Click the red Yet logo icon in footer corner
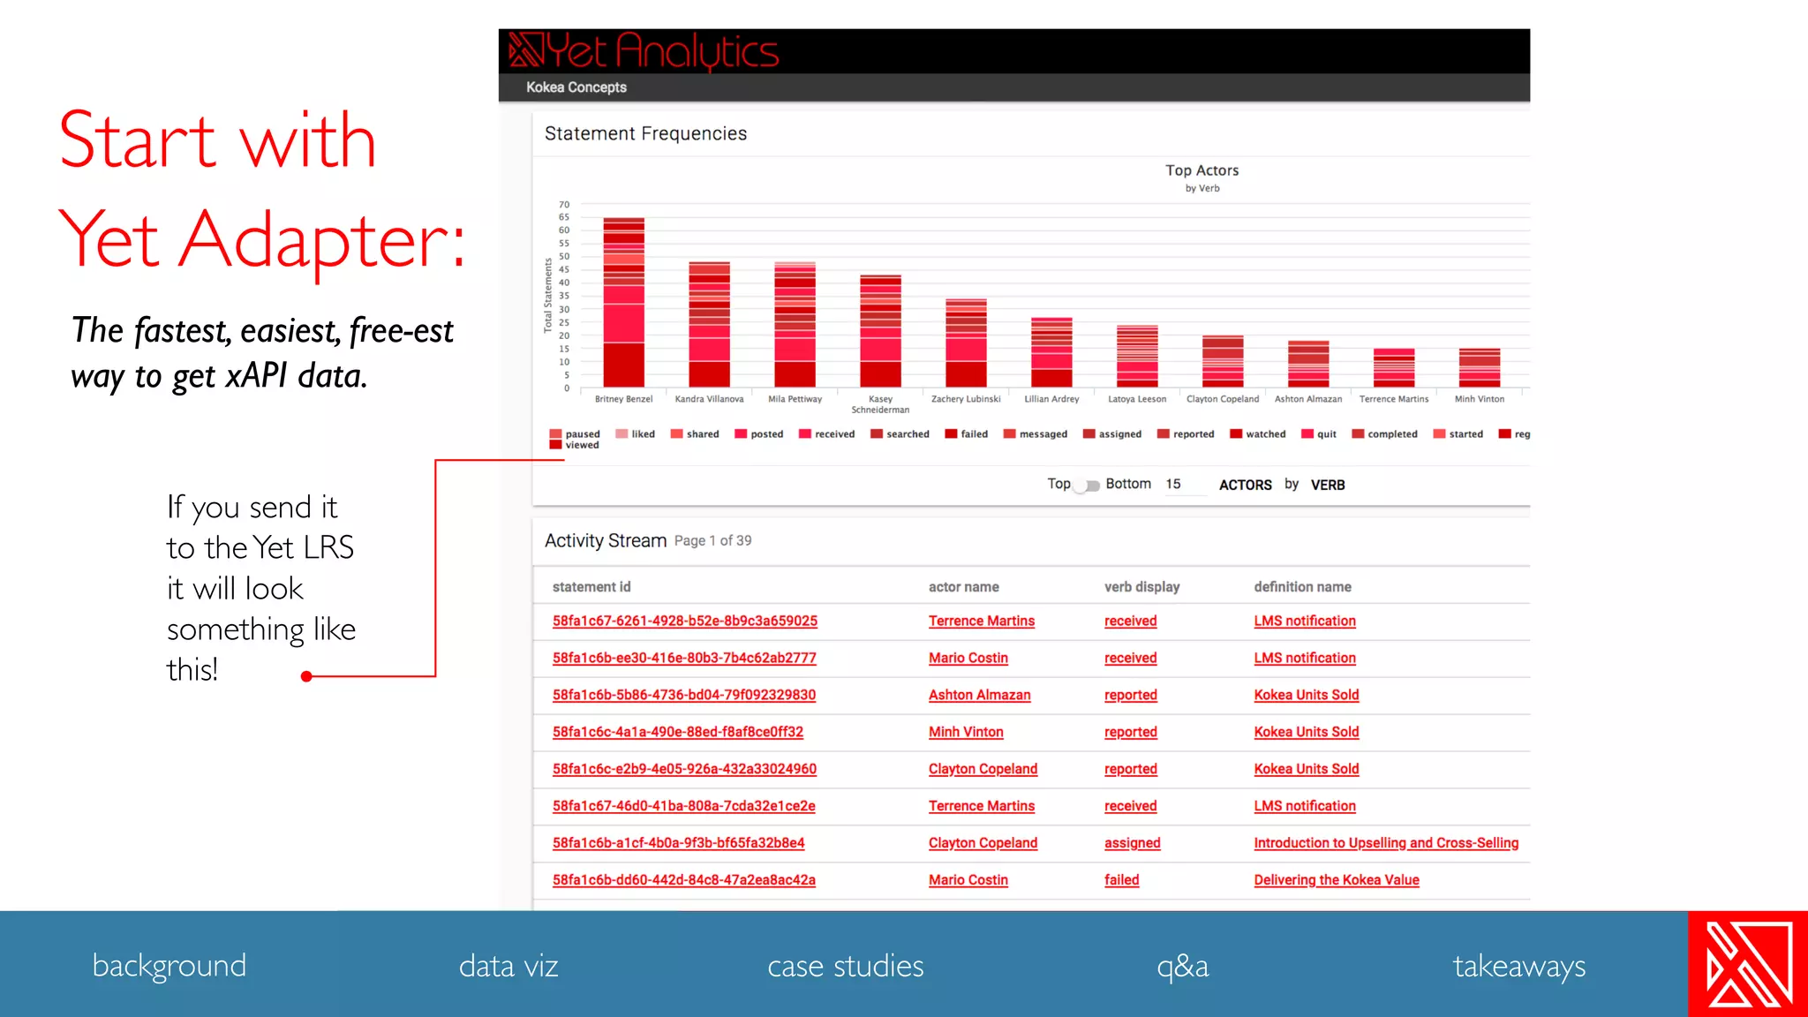The height and width of the screenshot is (1017, 1808). click(1748, 964)
